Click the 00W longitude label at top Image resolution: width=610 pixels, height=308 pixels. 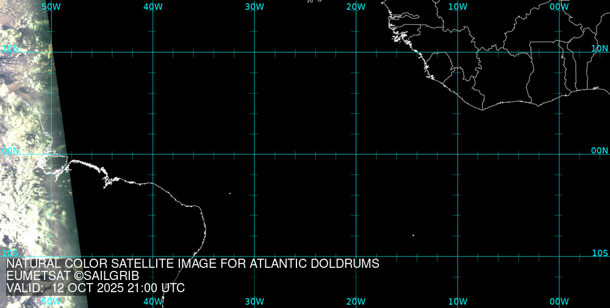coord(559,7)
